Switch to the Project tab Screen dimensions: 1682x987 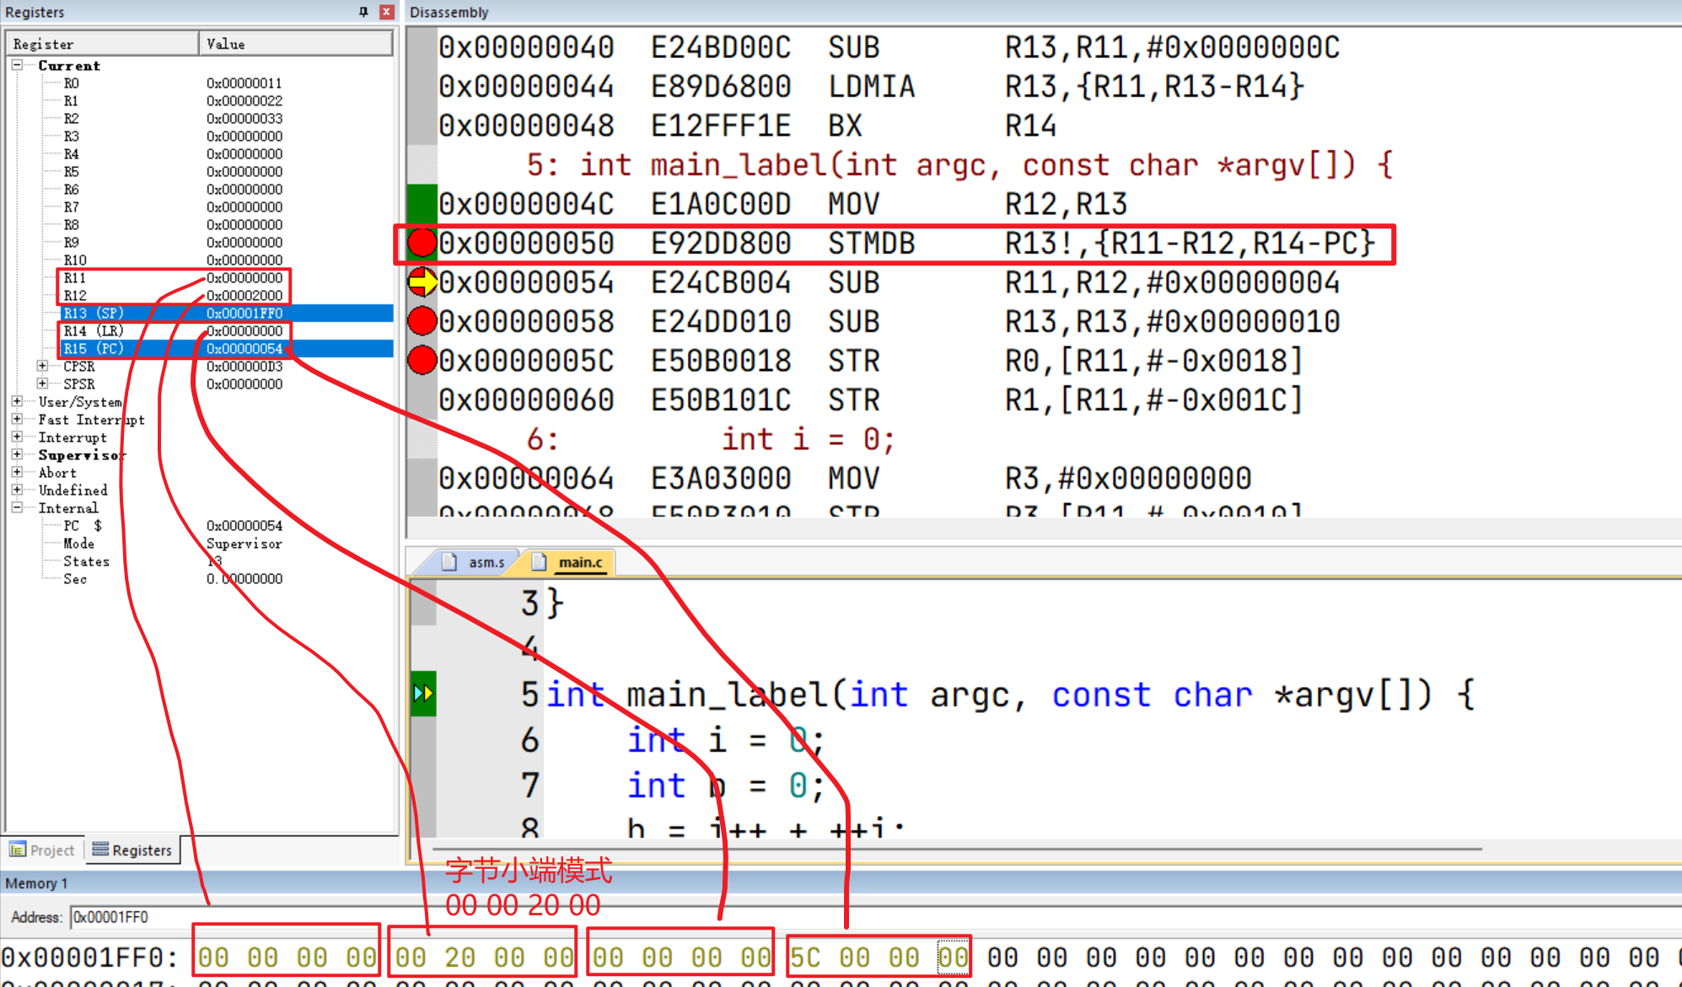click(42, 850)
